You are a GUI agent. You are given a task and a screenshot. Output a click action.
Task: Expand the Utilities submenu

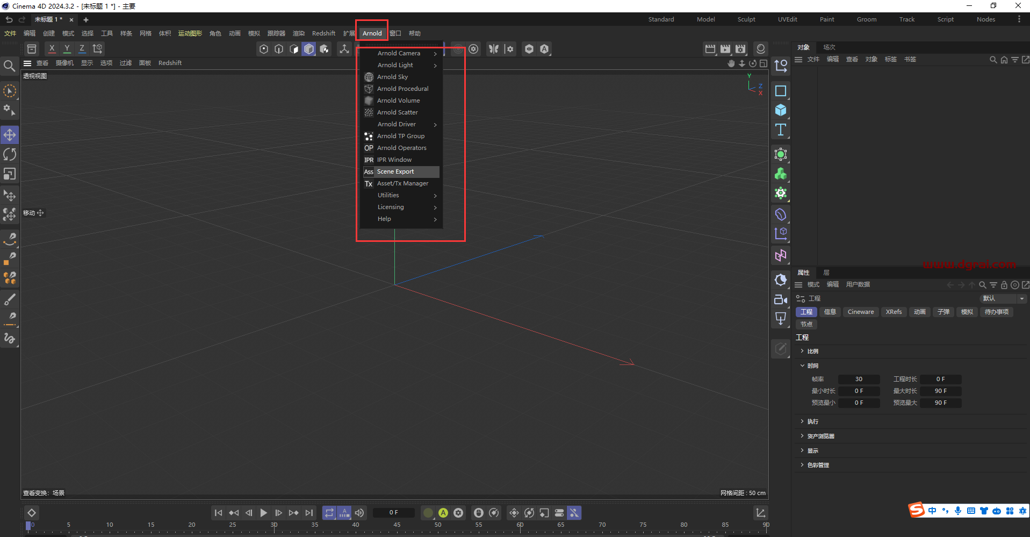(x=401, y=195)
